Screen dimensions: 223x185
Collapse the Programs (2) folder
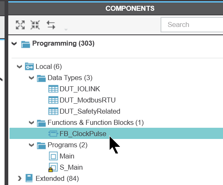31,145
